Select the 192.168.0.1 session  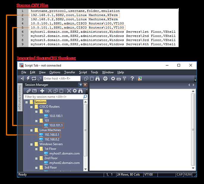[x=52, y=135]
